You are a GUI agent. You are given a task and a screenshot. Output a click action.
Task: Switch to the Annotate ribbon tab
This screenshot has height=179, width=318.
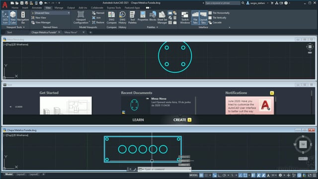point(37,8)
